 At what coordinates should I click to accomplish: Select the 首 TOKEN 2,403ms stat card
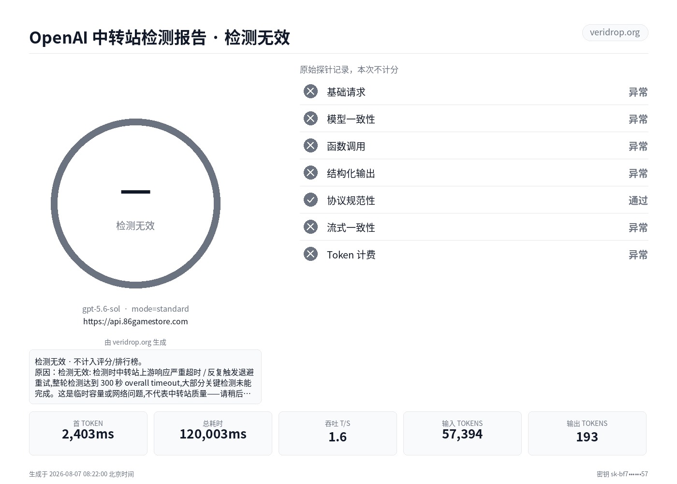point(88,433)
